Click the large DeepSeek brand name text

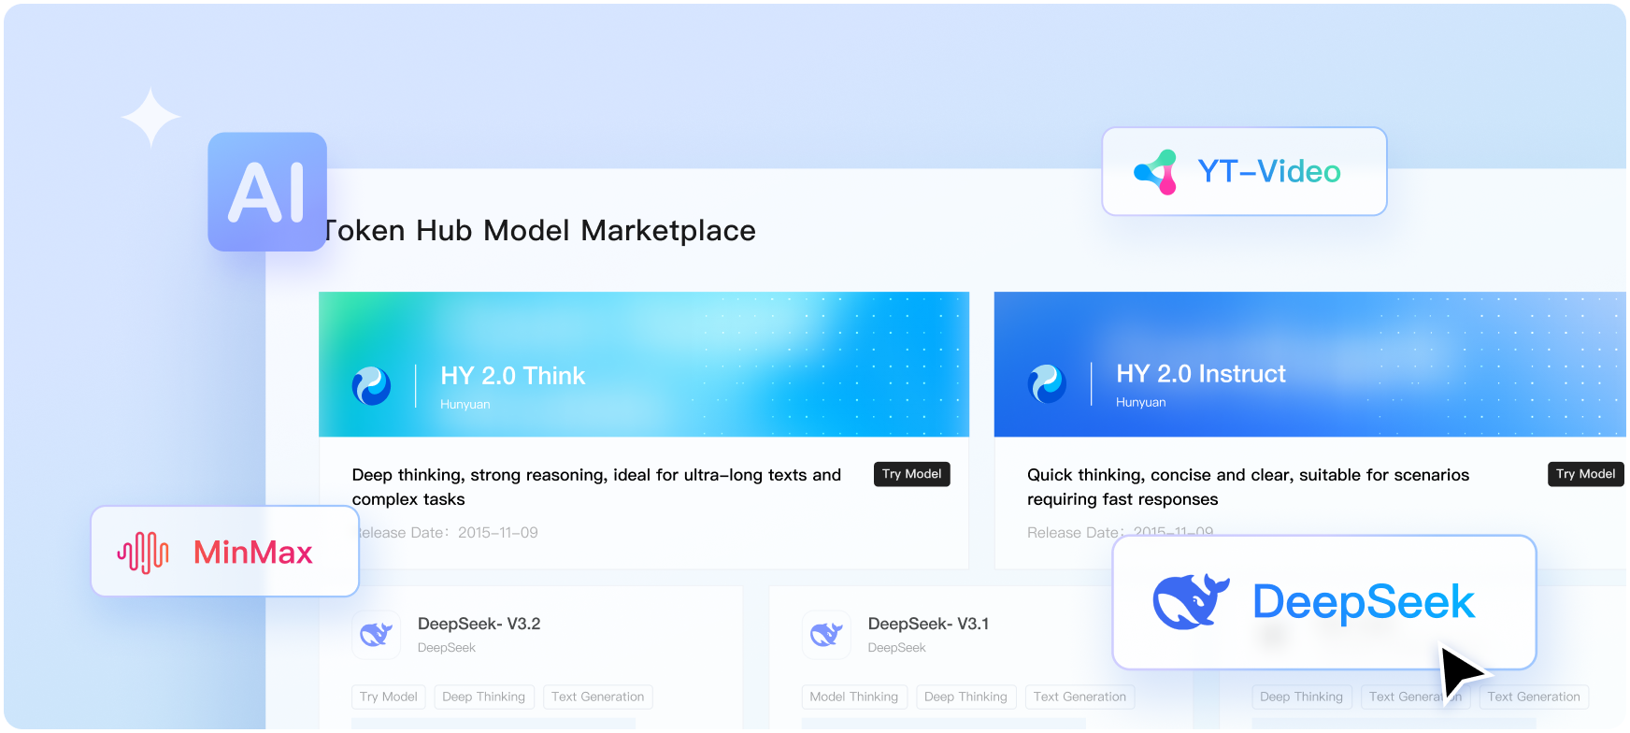click(x=1364, y=602)
